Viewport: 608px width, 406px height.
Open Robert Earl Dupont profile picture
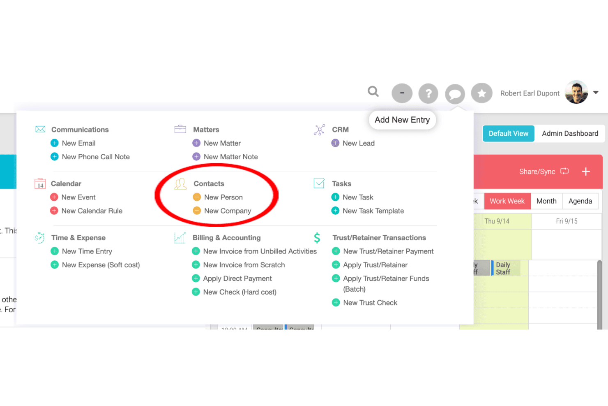(576, 92)
